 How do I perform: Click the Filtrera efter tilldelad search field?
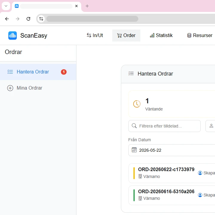(165, 126)
